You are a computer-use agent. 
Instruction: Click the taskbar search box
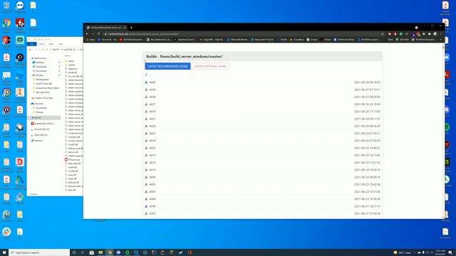39,252
